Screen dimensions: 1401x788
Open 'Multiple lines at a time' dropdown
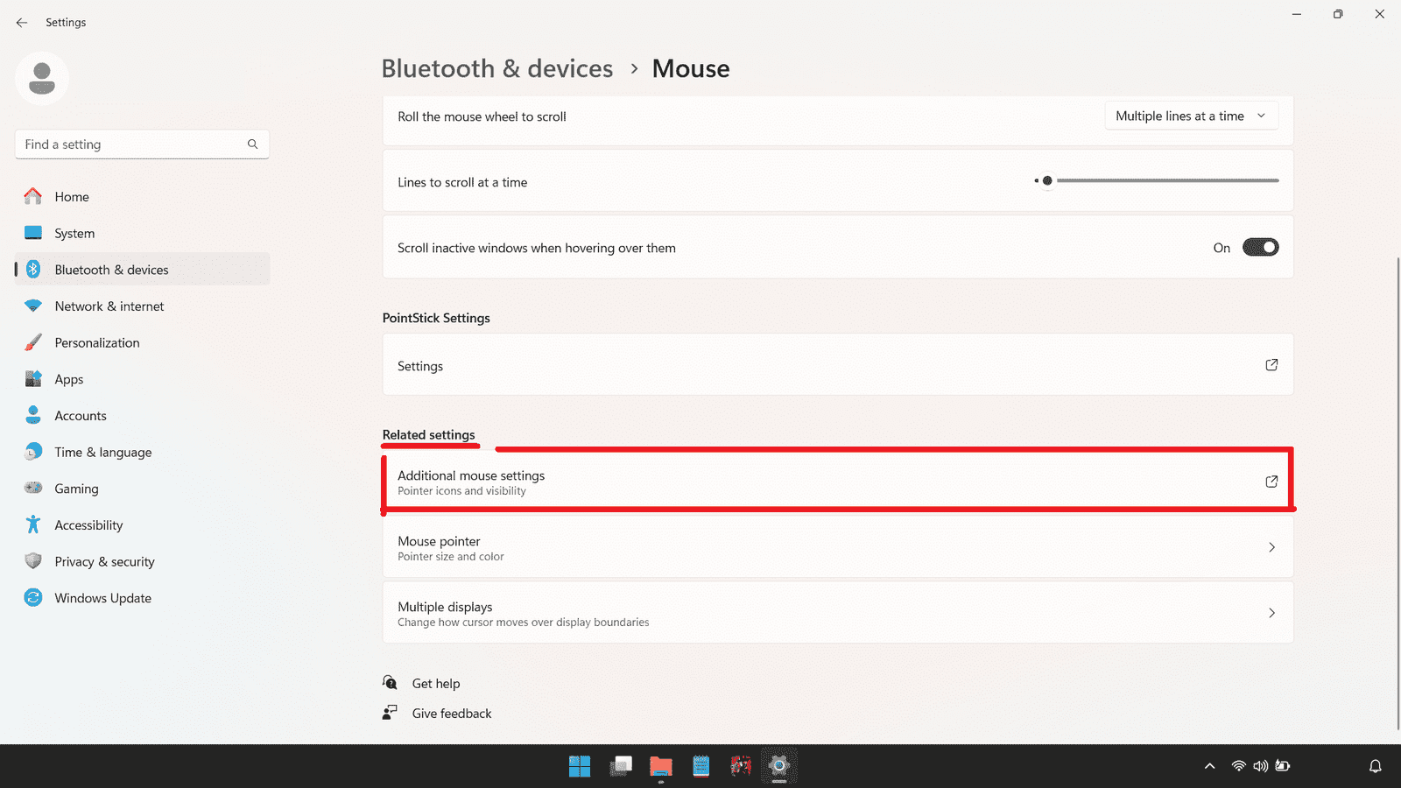1191,116
